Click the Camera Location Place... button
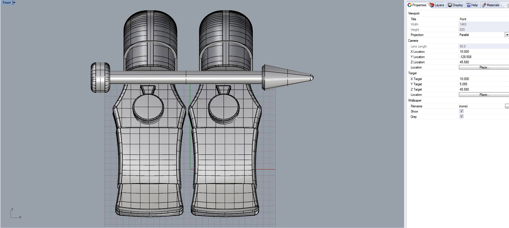Screen dimensions: 509x228 pos(484,67)
